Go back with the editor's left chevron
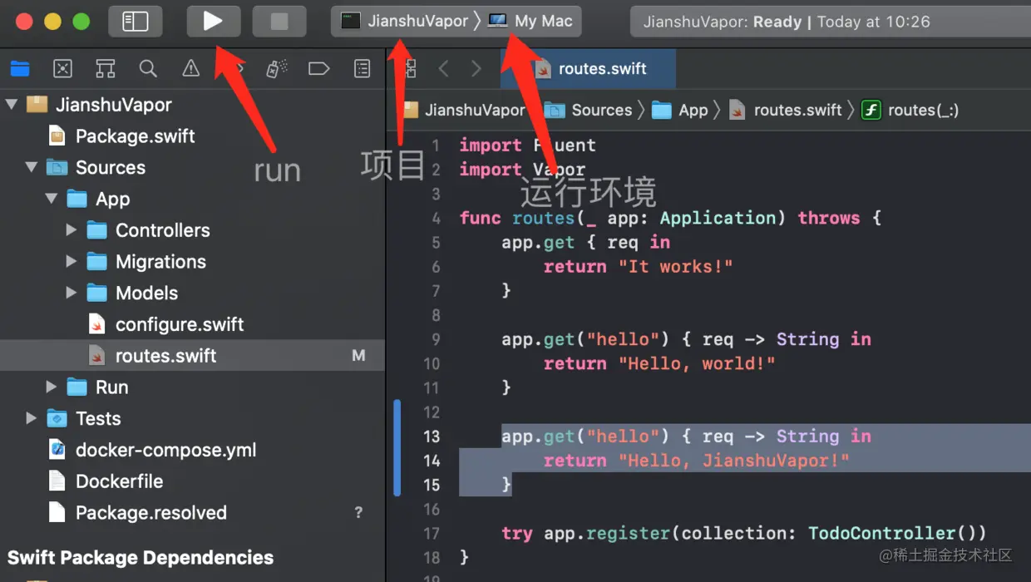This screenshot has height=582, width=1031. (444, 69)
